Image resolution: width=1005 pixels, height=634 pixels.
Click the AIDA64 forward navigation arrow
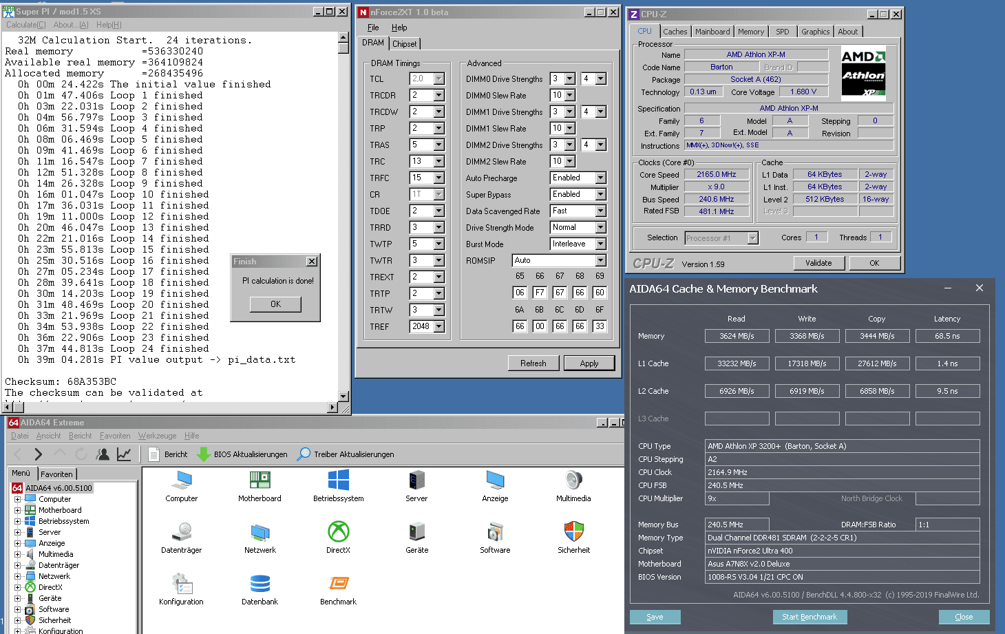39,454
